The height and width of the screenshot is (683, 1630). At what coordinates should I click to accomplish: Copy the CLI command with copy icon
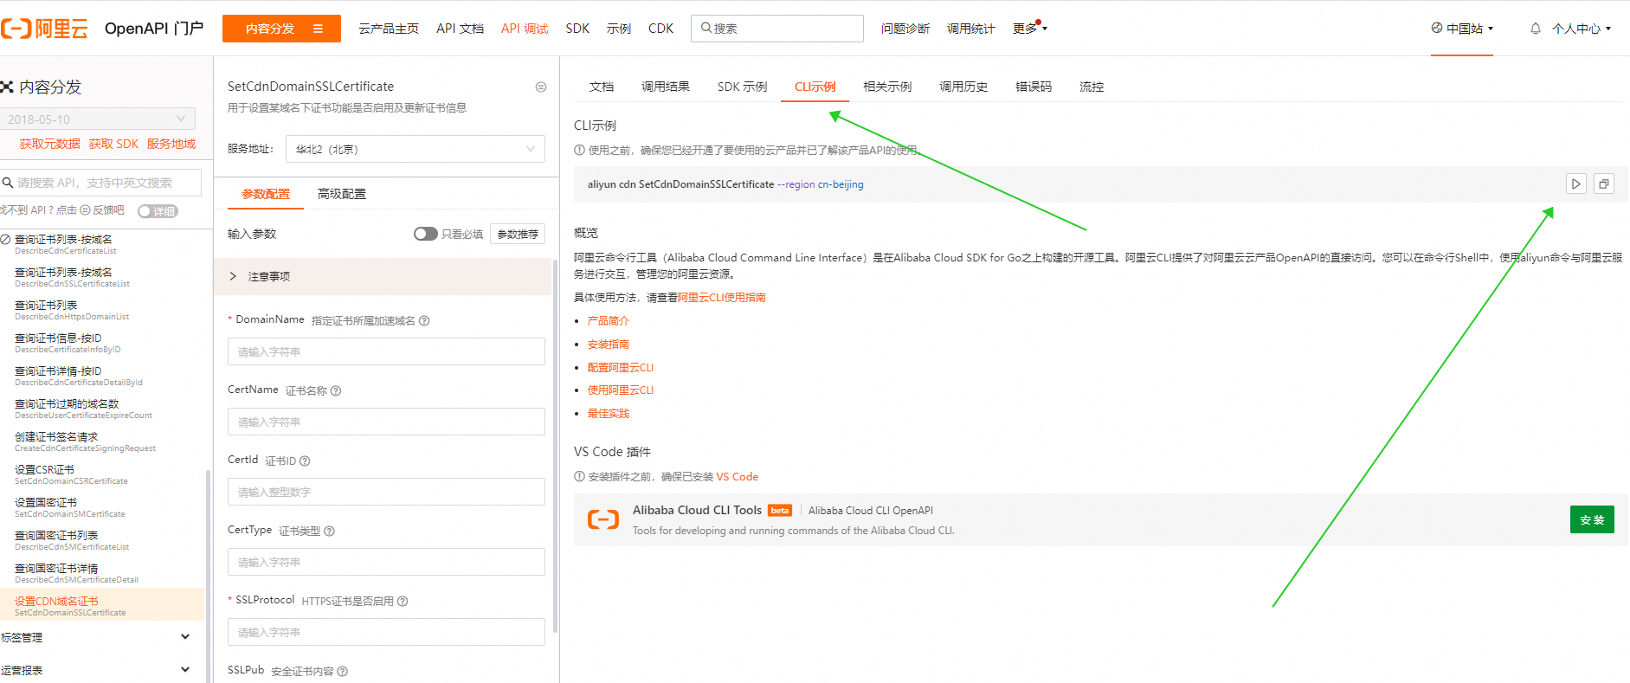tap(1604, 184)
